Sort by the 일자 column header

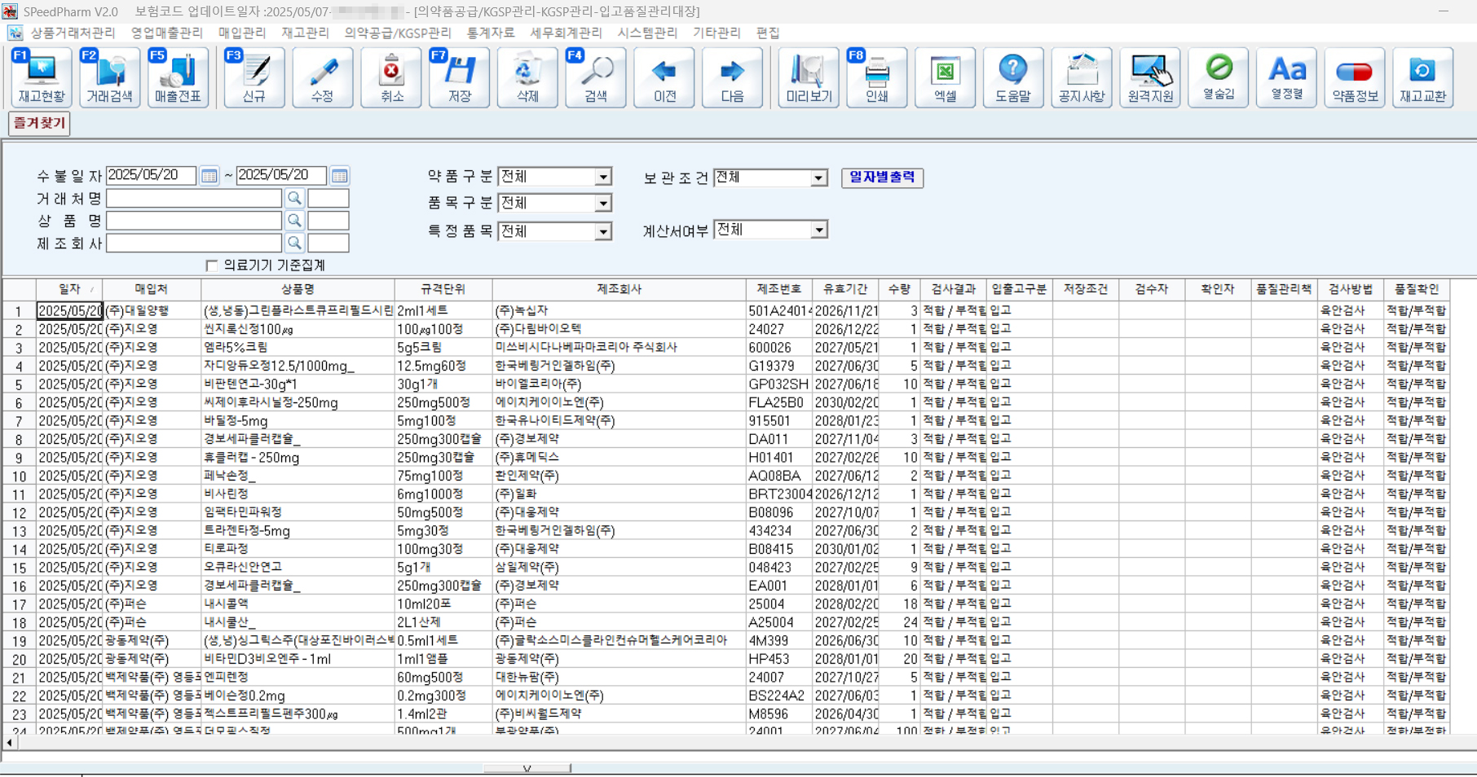click(69, 289)
